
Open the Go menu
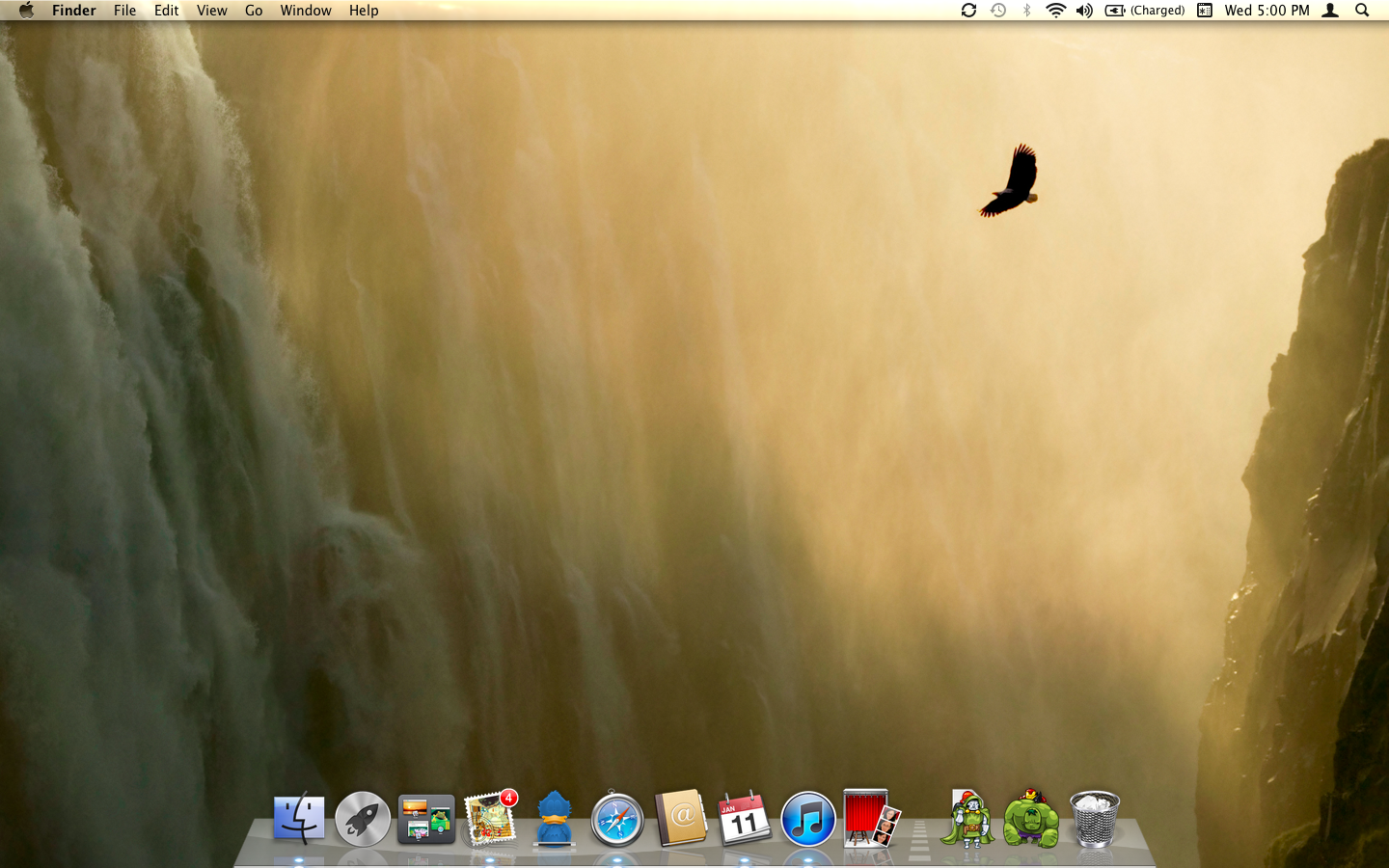(x=253, y=10)
